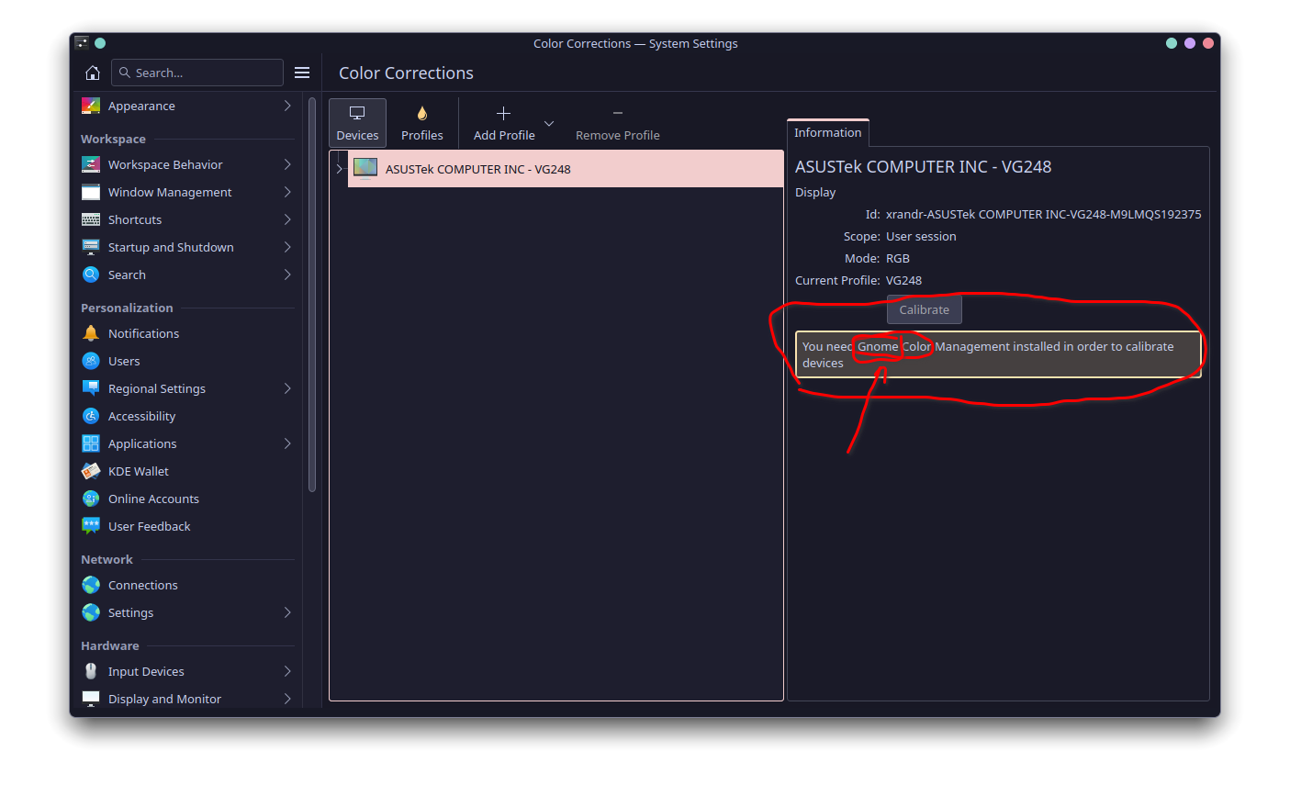Expand the Search category chevron
This screenshot has width=1290, height=796.
[287, 275]
